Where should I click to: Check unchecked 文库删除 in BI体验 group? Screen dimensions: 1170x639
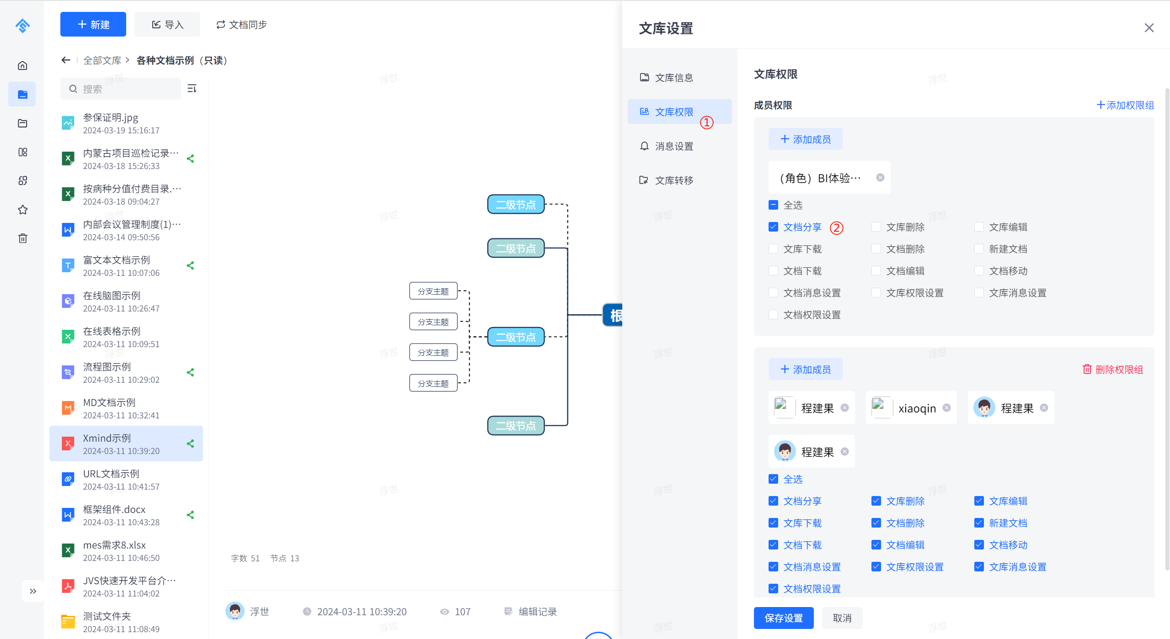(876, 227)
